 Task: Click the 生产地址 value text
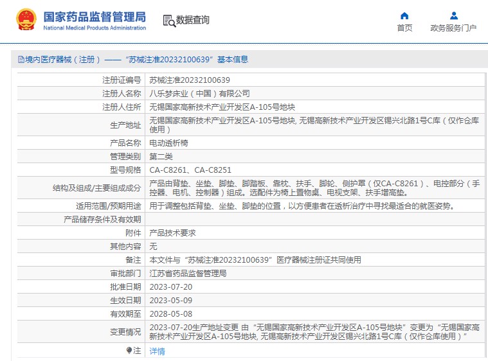coord(314,125)
